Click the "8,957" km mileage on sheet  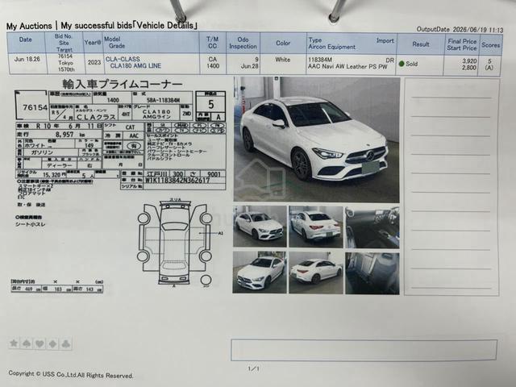pos(64,135)
